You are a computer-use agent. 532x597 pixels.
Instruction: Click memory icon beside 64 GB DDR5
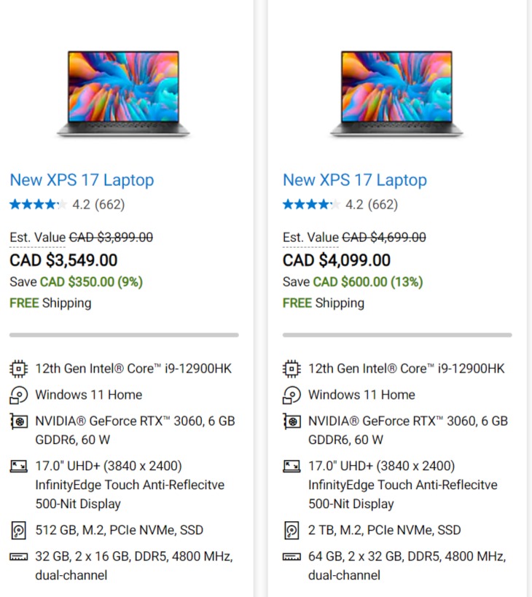(x=292, y=557)
